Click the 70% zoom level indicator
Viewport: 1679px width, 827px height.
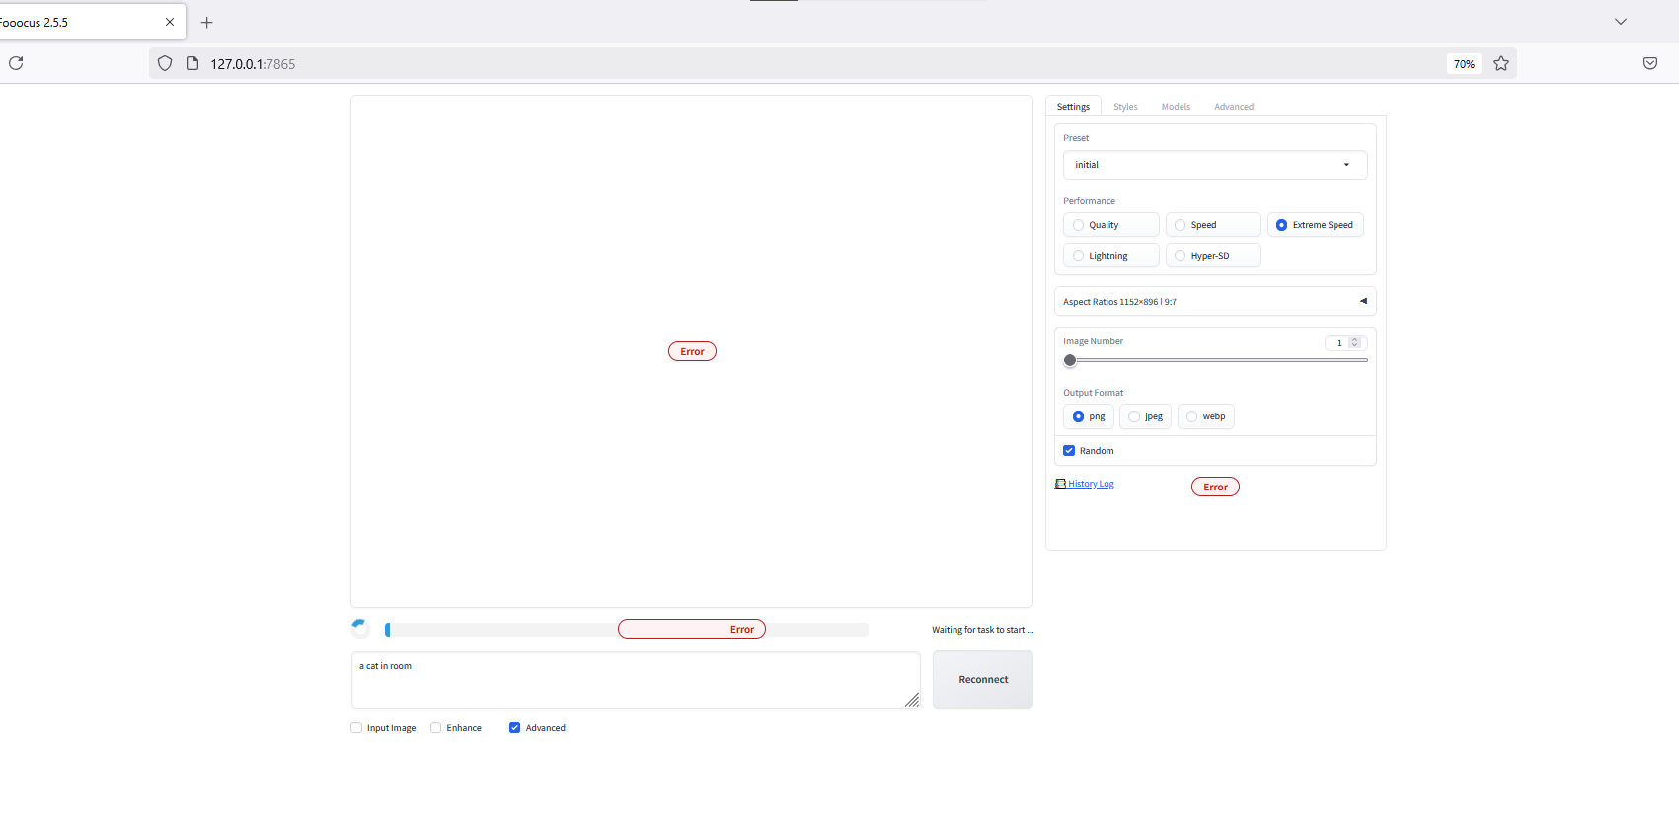(x=1464, y=64)
